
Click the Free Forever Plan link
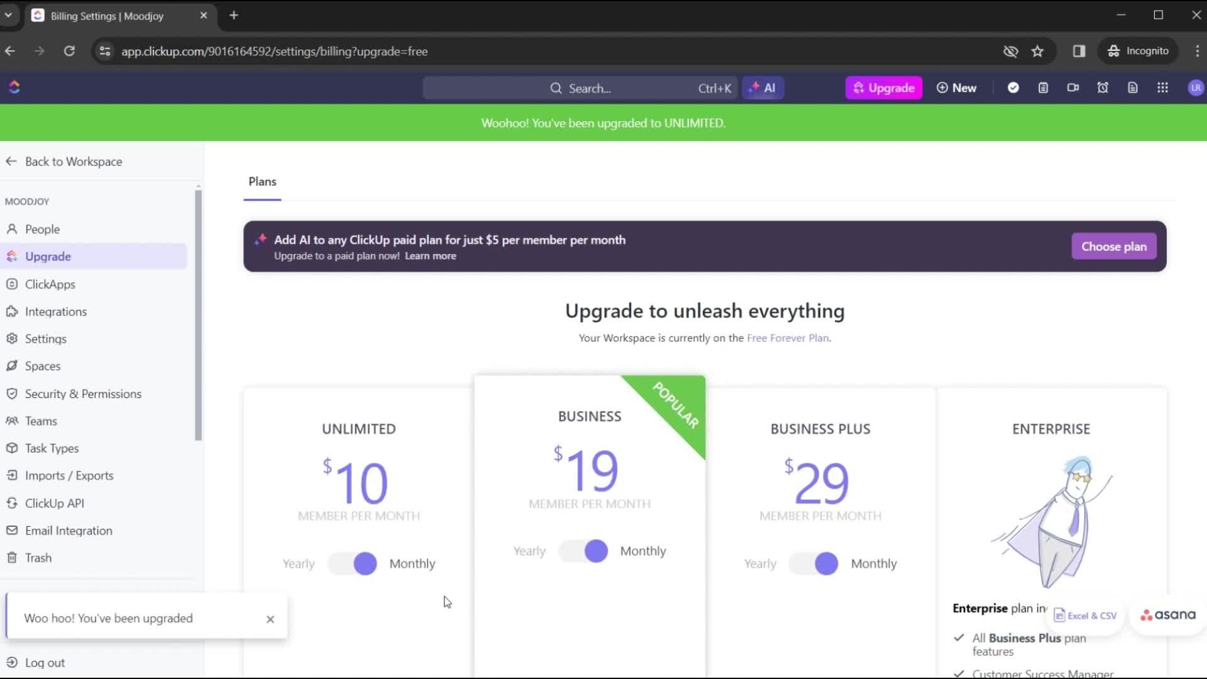point(788,338)
